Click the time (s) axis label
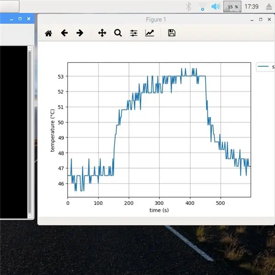This screenshot has height=275, width=275. pyautogui.click(x=159, y=210)
